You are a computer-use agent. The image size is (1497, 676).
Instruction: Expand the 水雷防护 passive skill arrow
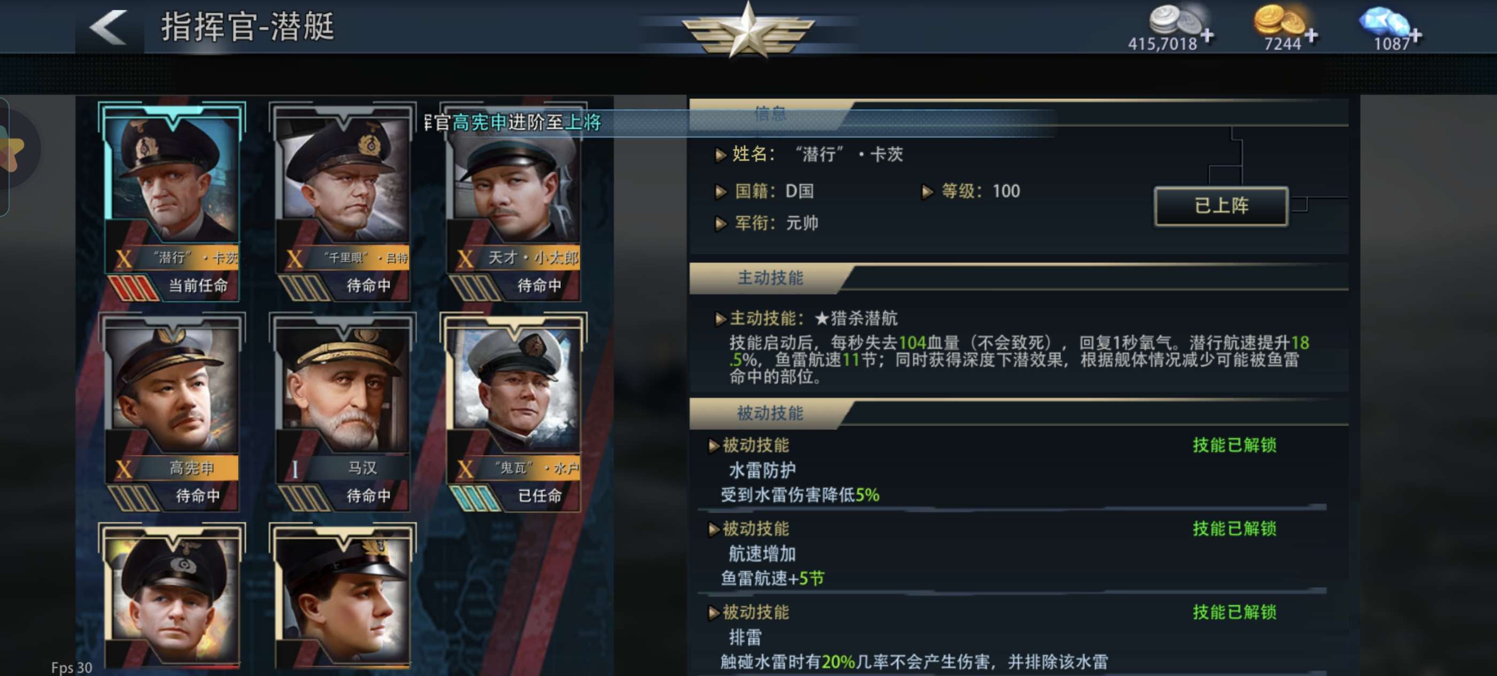point(714,446)
